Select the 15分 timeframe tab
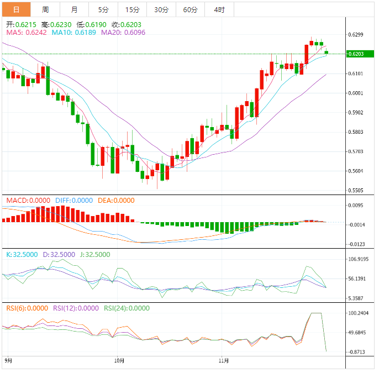 point(133,10)
